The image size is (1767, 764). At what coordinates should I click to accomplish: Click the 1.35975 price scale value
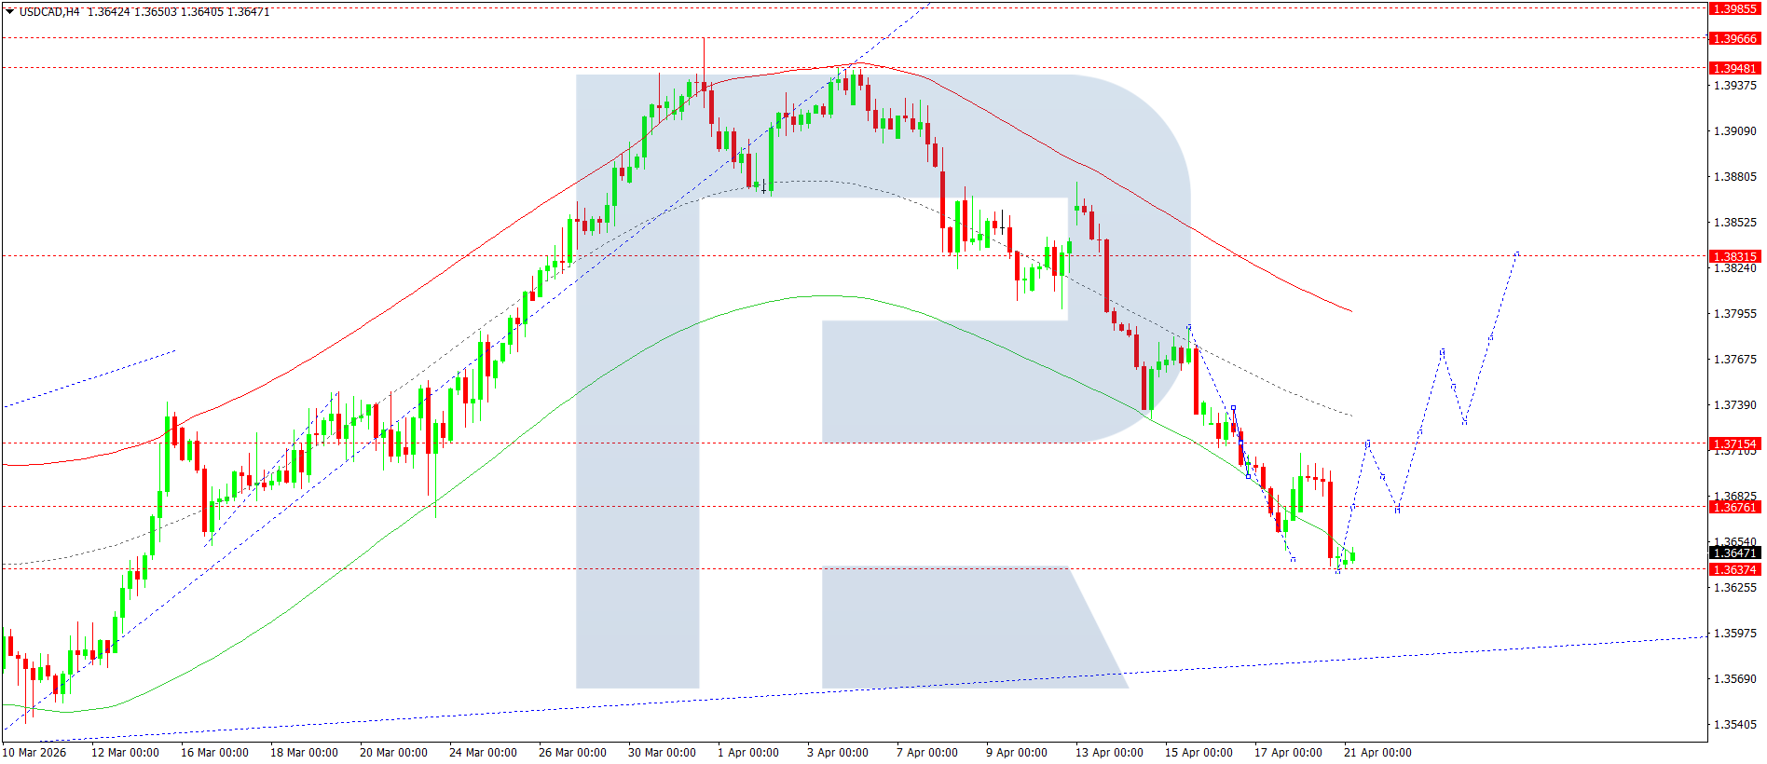pos(1735,634)
